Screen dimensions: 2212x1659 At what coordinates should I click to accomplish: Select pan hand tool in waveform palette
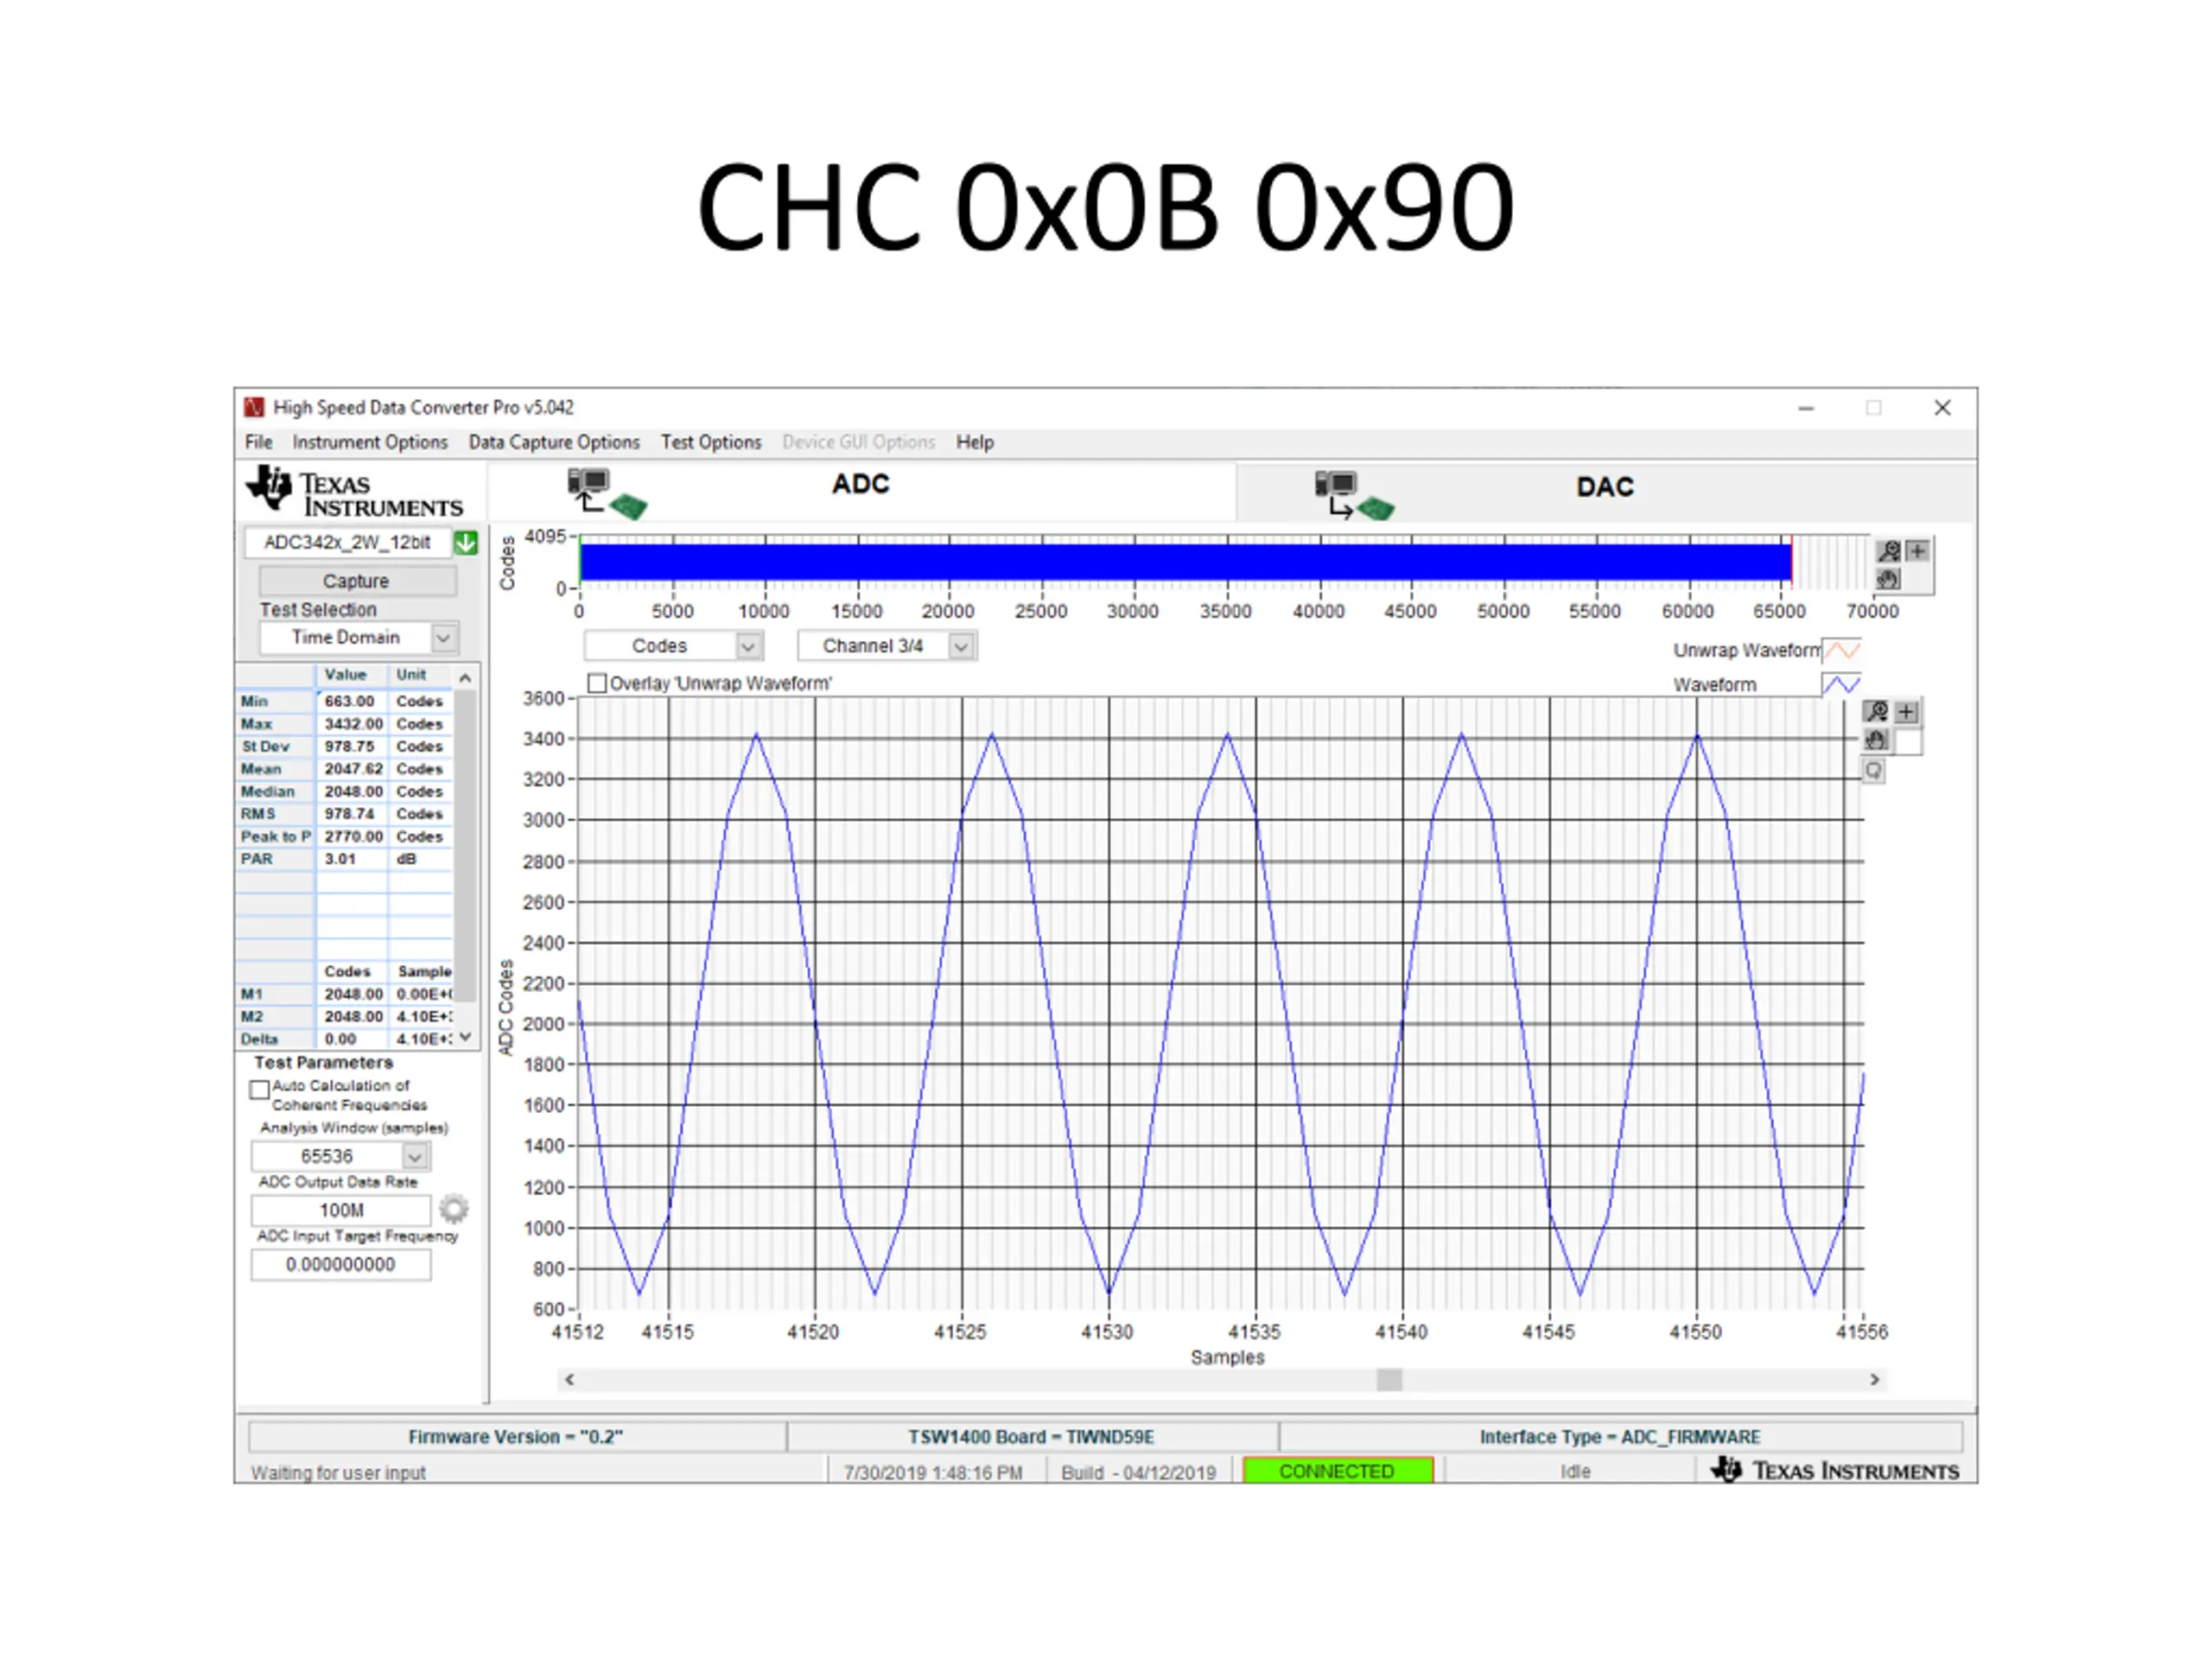pyautogui.click(x=1876, y=741)
